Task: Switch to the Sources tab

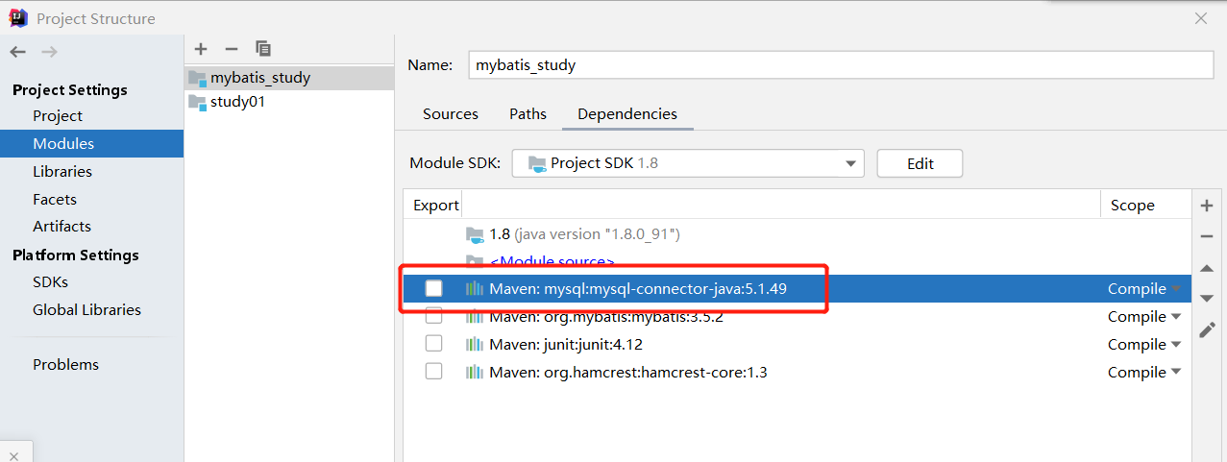Action: 450,113
